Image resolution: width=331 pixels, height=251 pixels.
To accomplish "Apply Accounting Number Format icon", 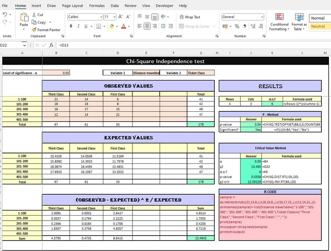I will coord(225,26).
